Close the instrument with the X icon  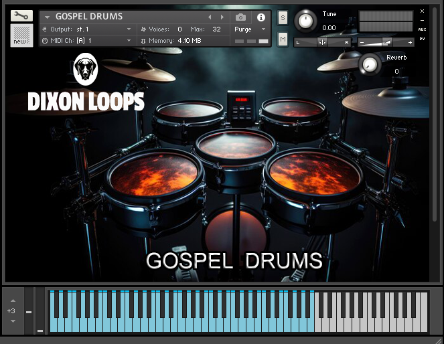pos(422,11)
